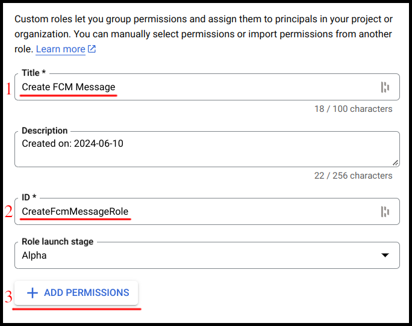
Task: Click the Role launch stage label
Action: point(57,241)
